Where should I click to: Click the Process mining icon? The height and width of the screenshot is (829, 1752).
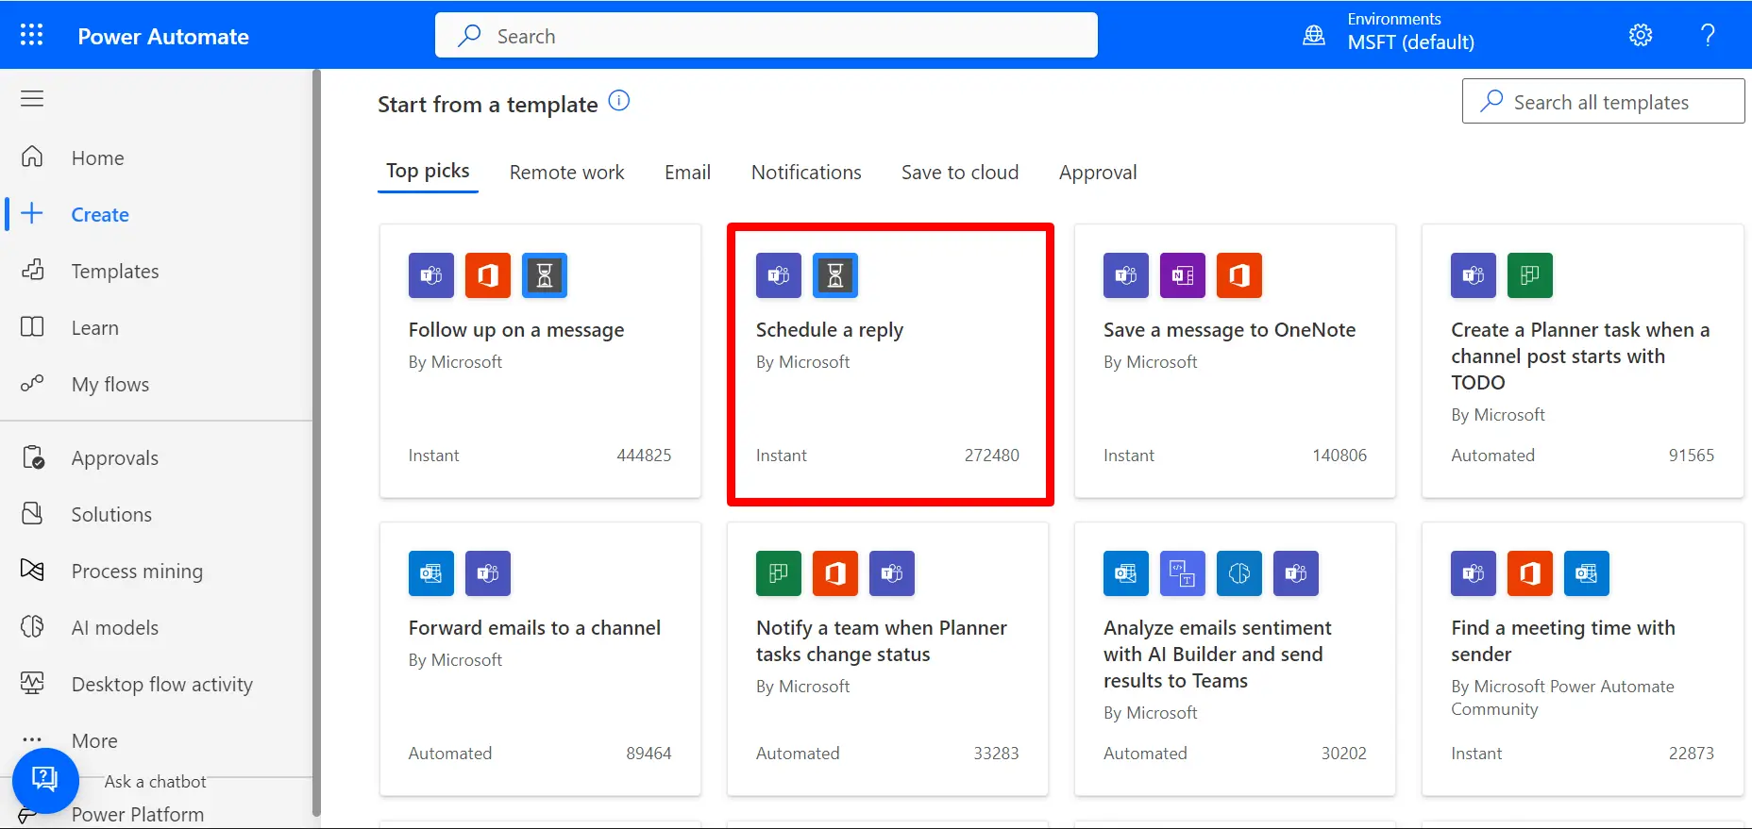coord(32,570)
